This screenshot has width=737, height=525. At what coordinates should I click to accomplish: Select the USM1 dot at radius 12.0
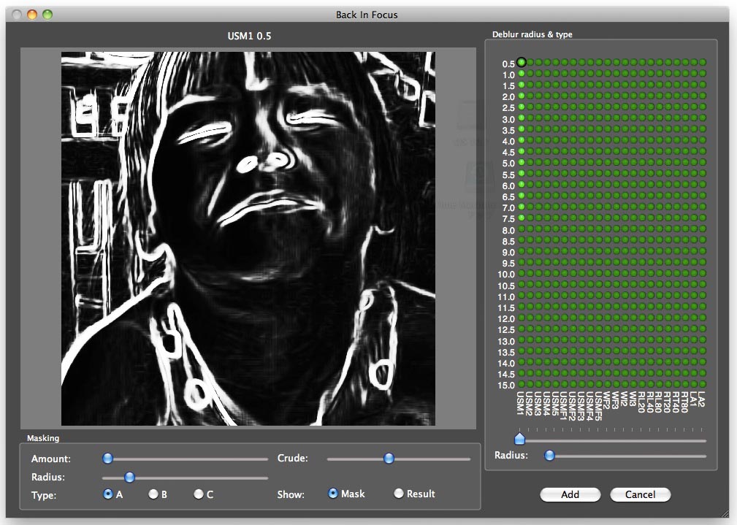coord(522,318)
